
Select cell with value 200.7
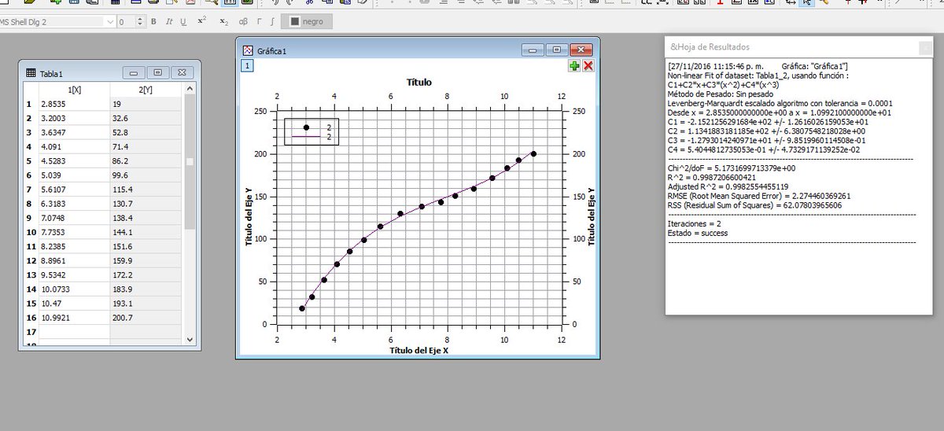[x=146, y=318]
